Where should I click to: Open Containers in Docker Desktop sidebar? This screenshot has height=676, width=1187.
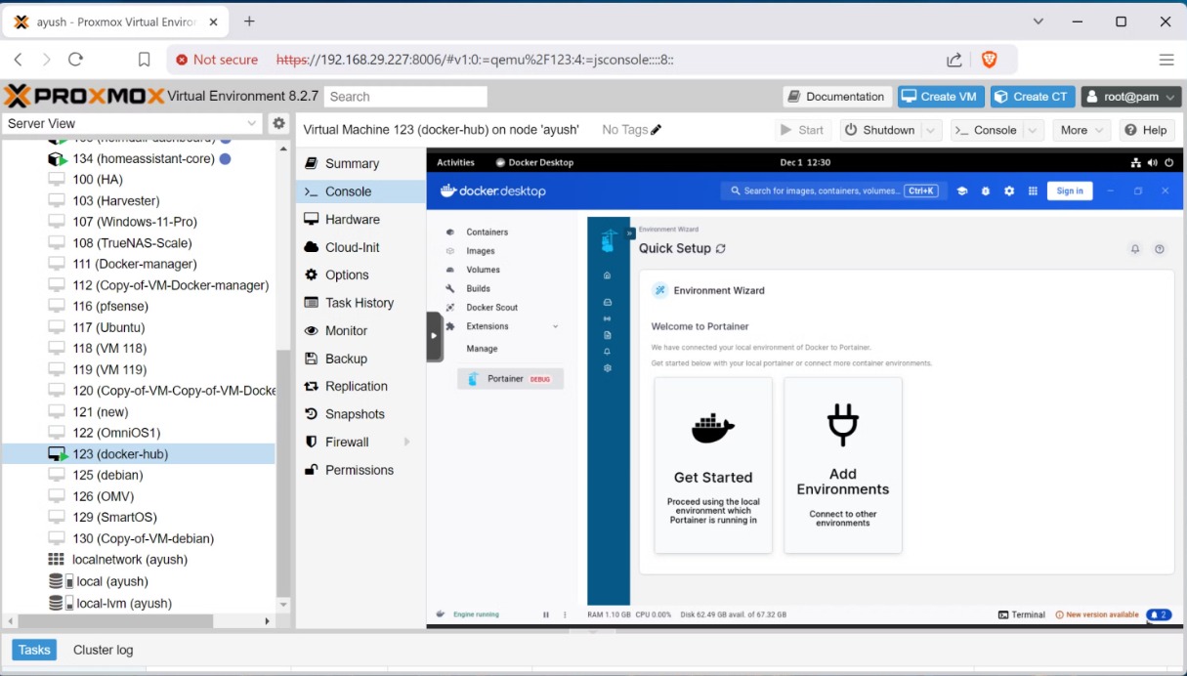point(487,232)
